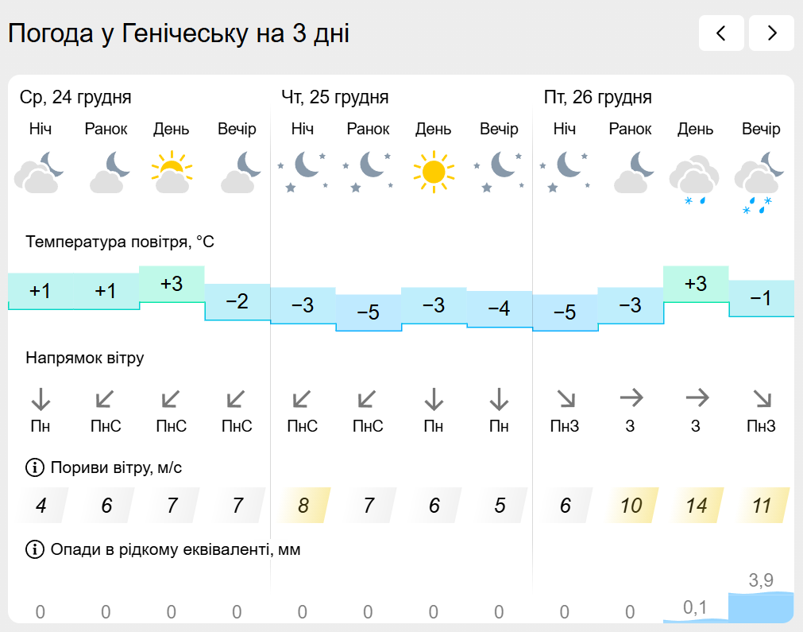Click Friday daytime wind gust value 14
Viewport: 803px width, 632px height.
(696, 505)
